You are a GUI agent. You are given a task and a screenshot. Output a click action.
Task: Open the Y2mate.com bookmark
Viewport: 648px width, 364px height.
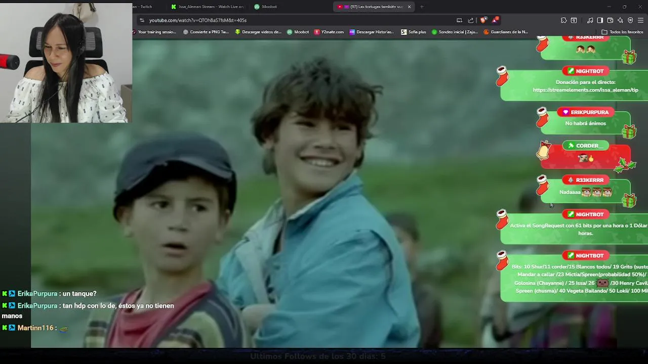click(329, 32)
